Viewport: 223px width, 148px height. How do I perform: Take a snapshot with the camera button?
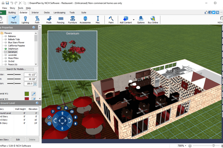72,112
